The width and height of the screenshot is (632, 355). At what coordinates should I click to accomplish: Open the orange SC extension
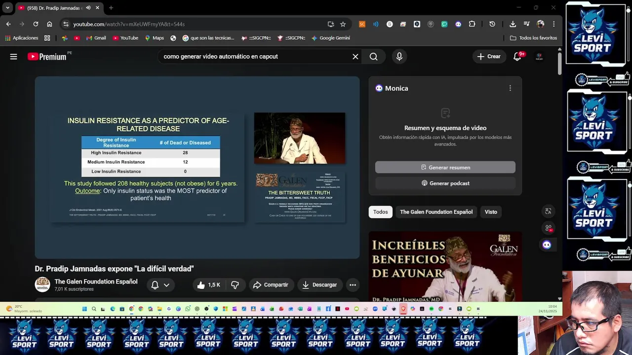pos(362,24)
